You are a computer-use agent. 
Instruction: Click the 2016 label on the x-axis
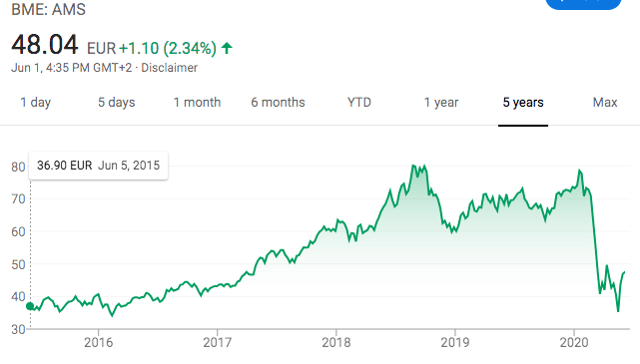pos(99,342)
